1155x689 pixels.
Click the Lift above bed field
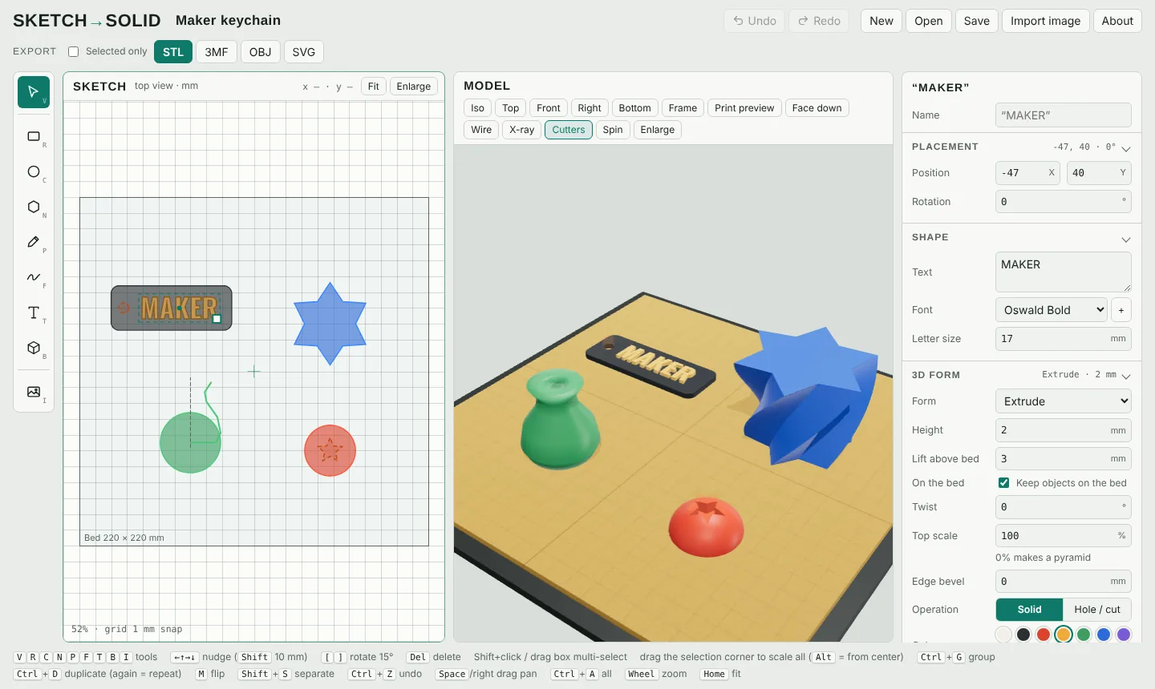click(x=1064, y=459)
